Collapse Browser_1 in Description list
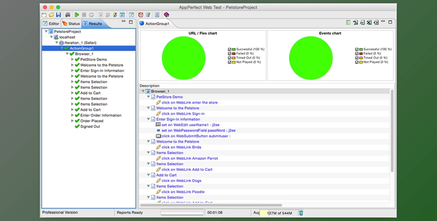Screen dimensions: 437x221 coord(143,91)
